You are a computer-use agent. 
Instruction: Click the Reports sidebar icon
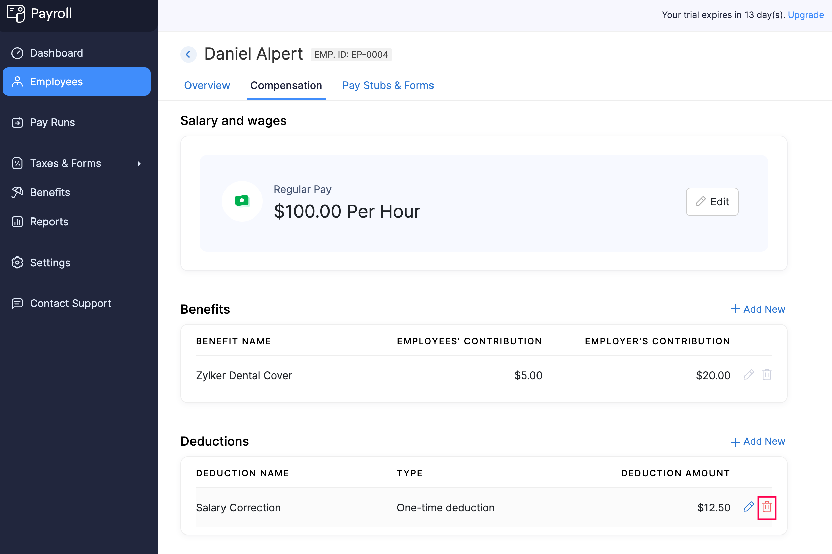click(x=18, y=221)
